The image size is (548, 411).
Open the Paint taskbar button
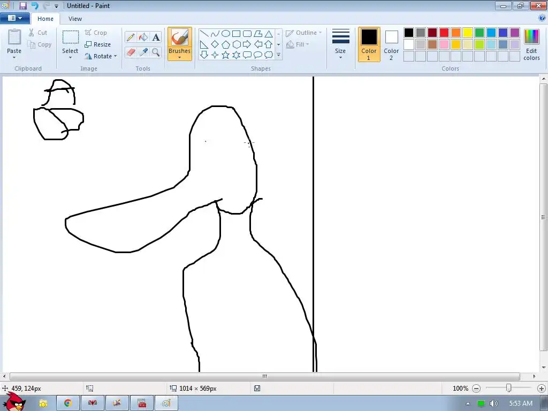166,404
